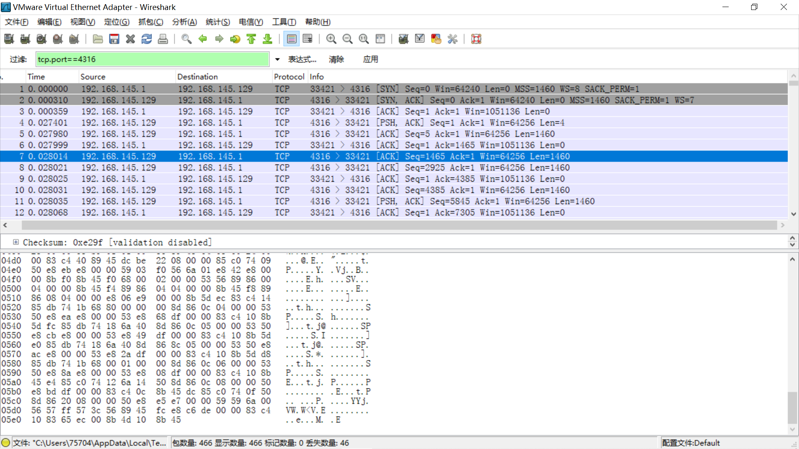Click the 表达式... button
Screen dimensions: 799x449
pos(303,59)
